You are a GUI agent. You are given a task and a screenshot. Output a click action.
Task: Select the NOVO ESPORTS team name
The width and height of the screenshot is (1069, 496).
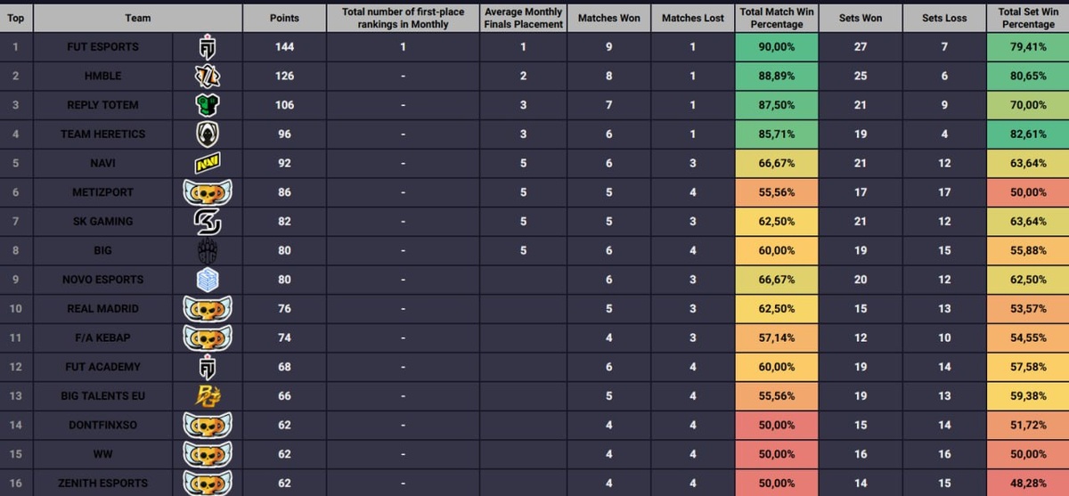102,280
